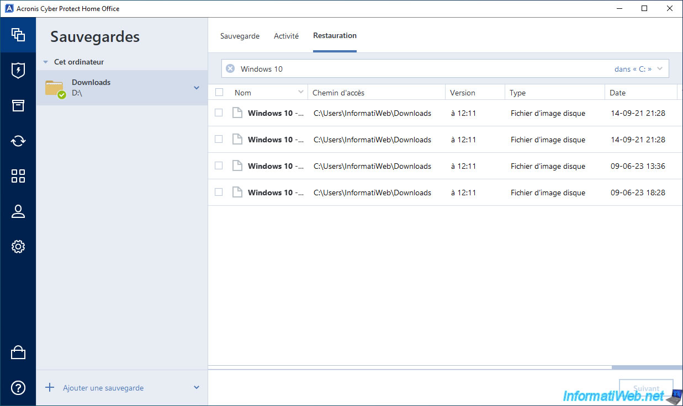Open the Tools grid sidebar icon
The height and width of the screenshot is (406, 683).
click(x=18, y=176)
